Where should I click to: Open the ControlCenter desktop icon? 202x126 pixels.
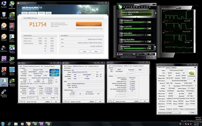(x=4, y=48)
